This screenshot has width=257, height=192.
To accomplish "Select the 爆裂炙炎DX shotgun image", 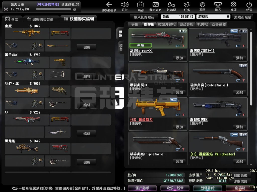I will point(158,73).
